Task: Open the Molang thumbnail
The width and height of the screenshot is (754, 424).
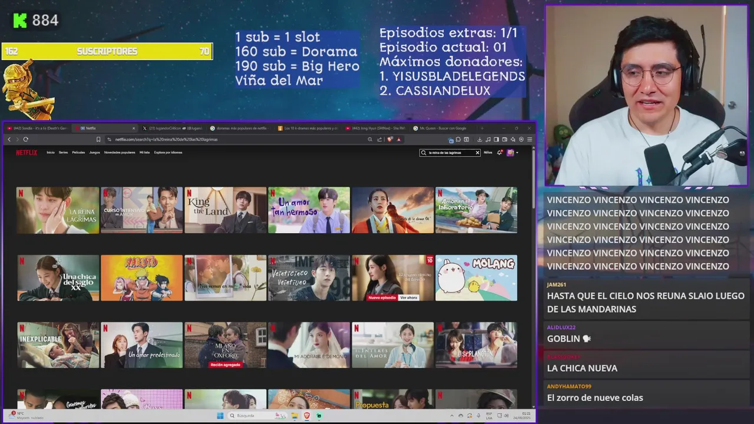Action: click(476, 278)
